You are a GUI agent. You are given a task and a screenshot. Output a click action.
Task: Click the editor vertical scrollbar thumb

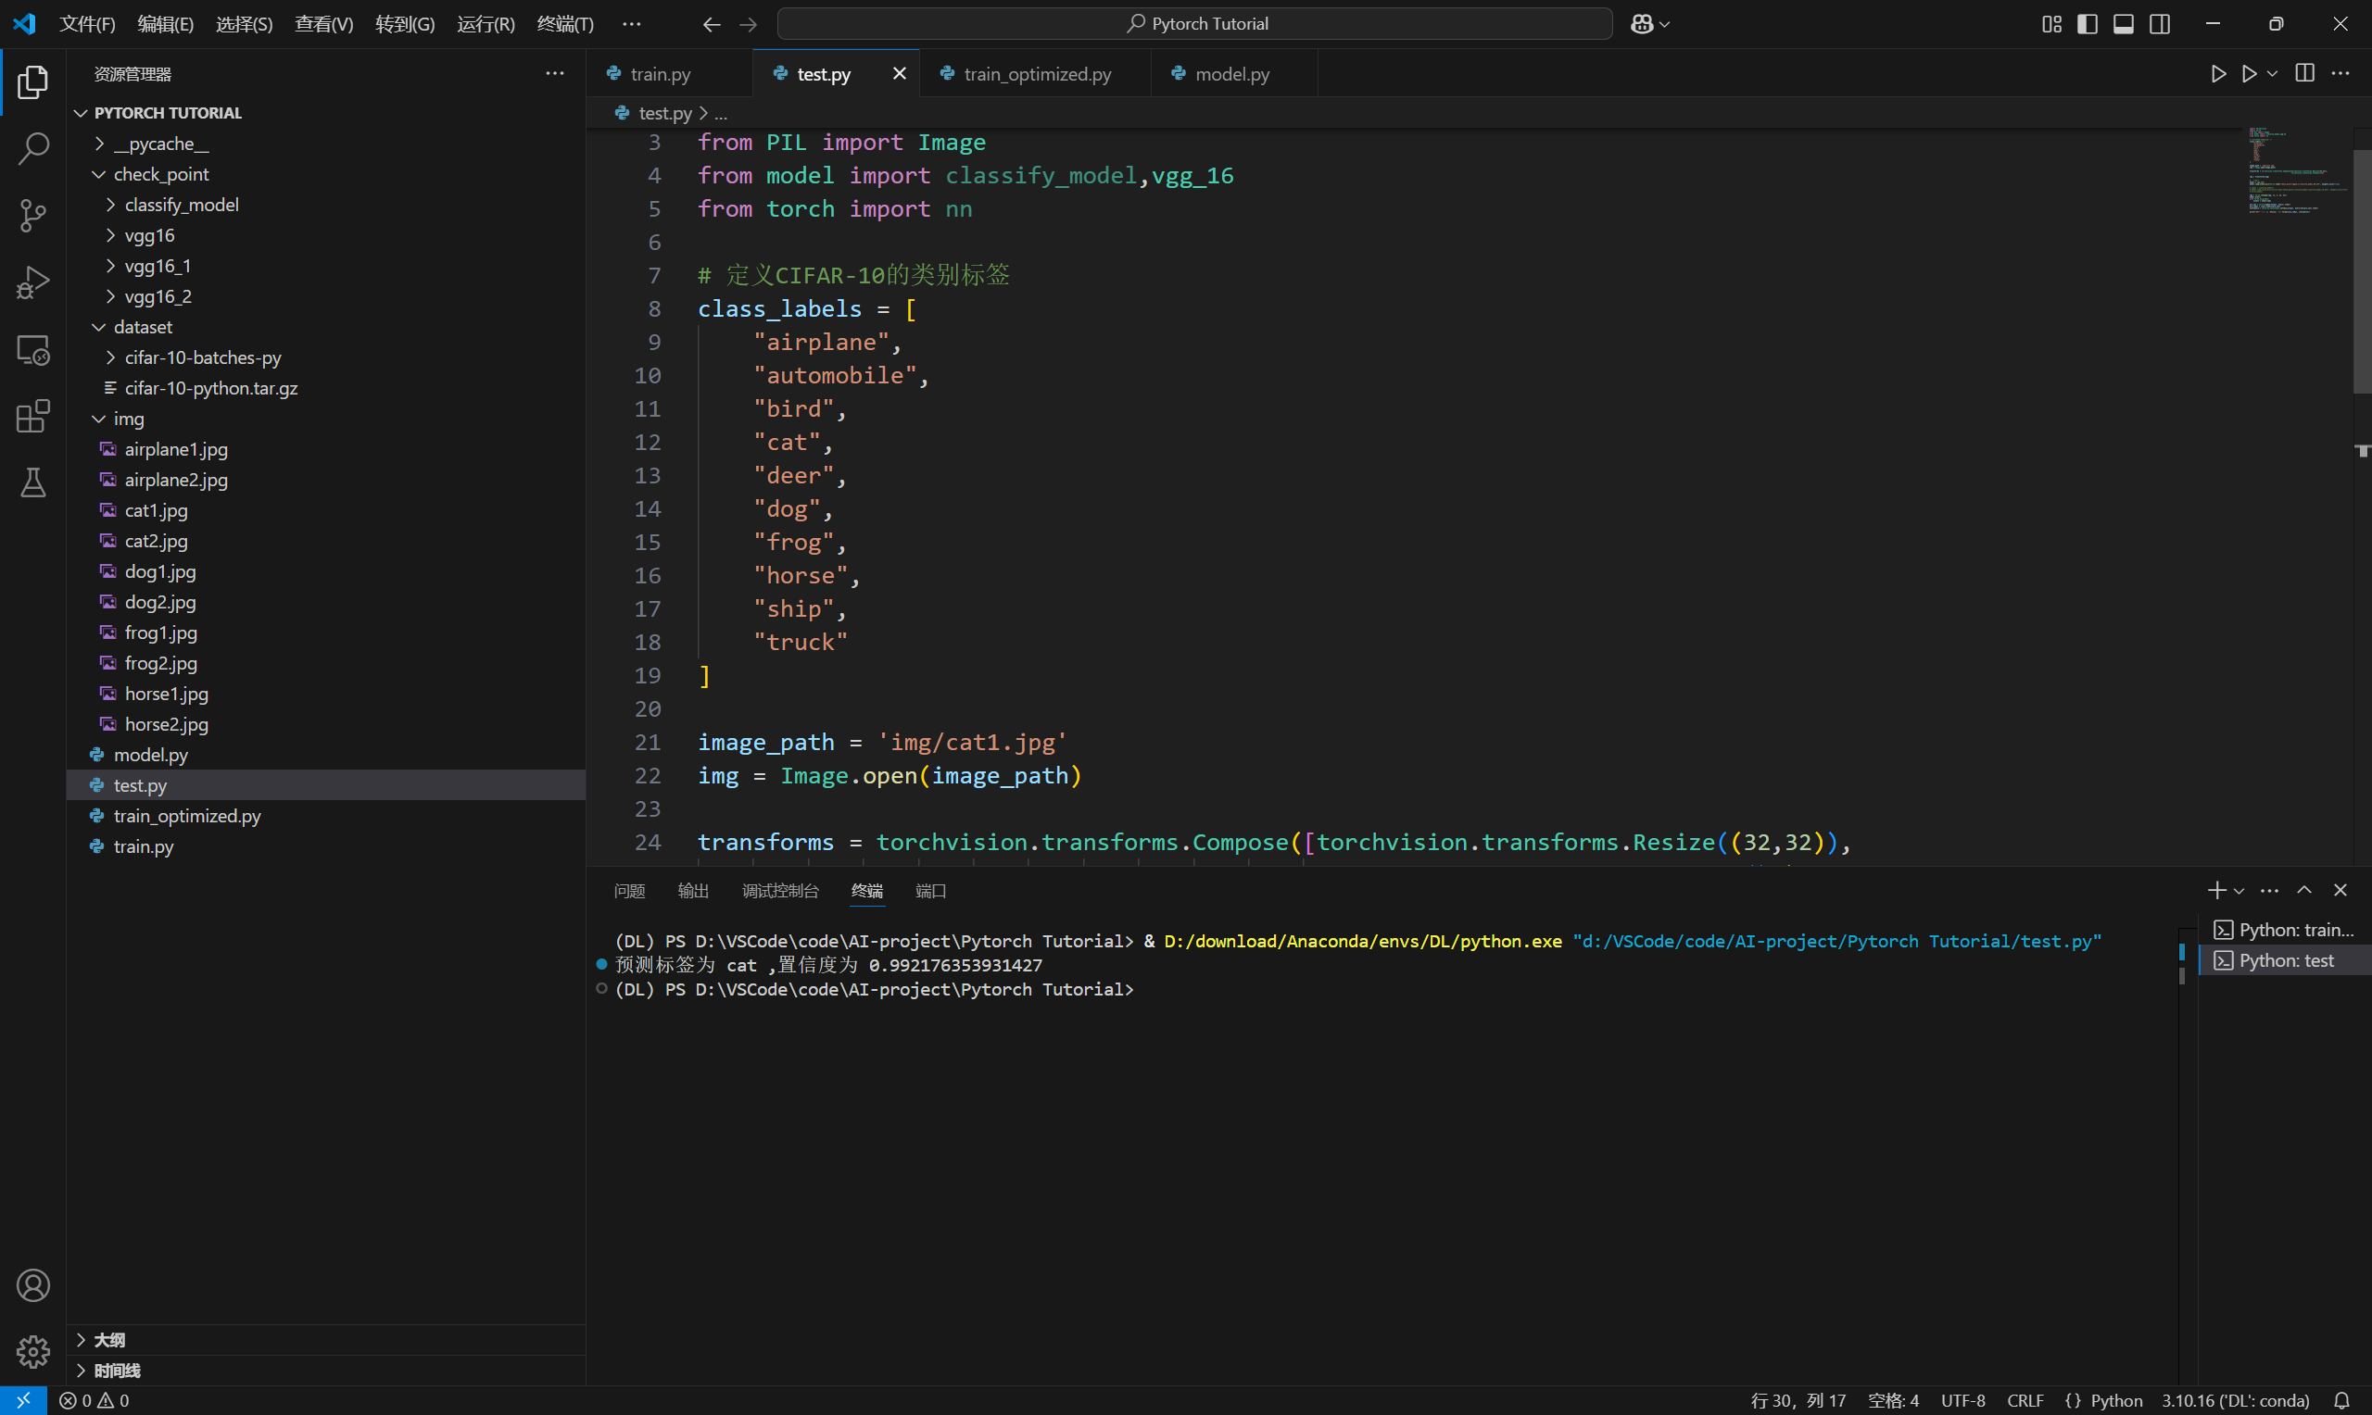click(x=2362, y=270)
